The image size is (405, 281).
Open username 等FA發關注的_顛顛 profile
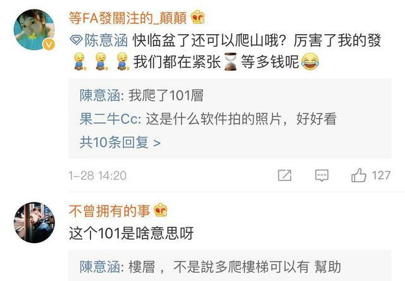pos(128,18)
